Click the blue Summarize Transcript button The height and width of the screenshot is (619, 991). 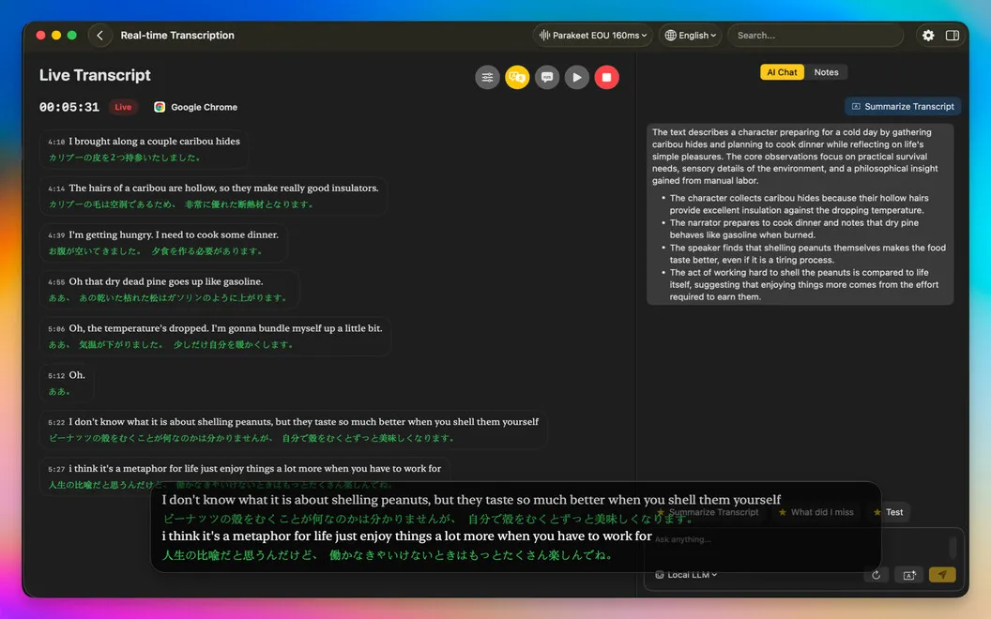click(903, 106)
